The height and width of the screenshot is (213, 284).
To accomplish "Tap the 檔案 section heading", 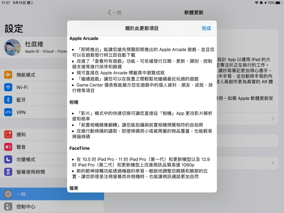I will tap(74, 188).
